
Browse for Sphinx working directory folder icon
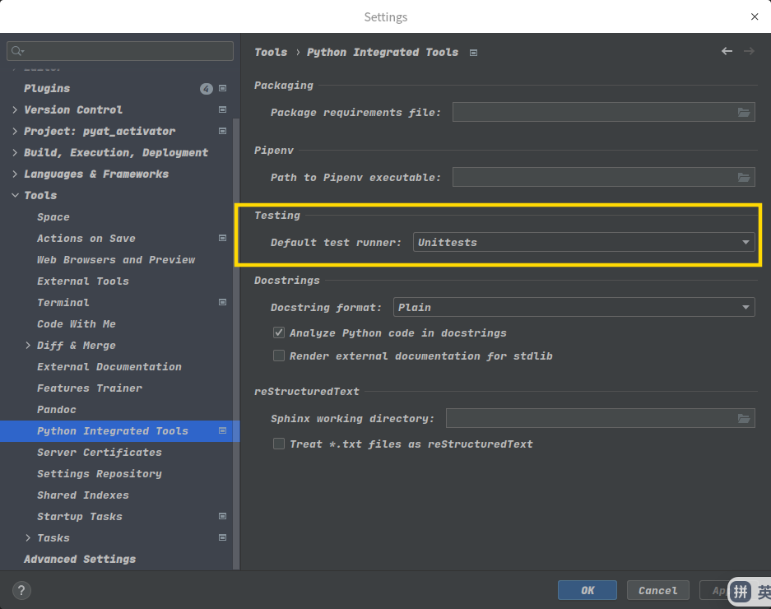tap(744, 419)
